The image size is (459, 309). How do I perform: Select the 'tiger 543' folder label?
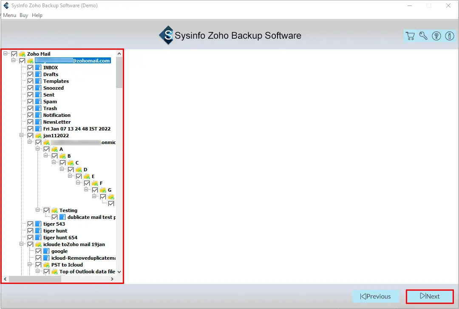pos(54,224)
